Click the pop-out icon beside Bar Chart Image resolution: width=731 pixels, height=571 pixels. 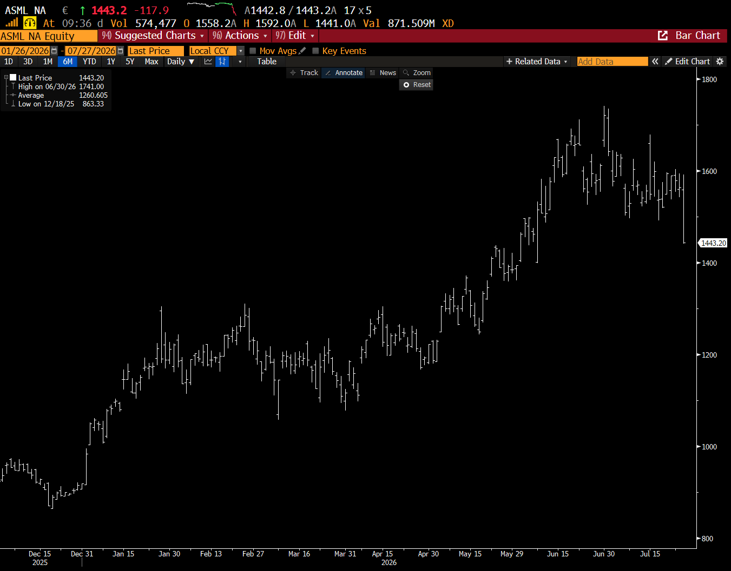point(663,36)
